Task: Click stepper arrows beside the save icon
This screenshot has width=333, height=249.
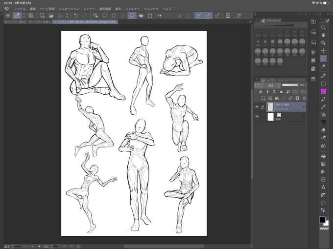Action: [67, 16]
